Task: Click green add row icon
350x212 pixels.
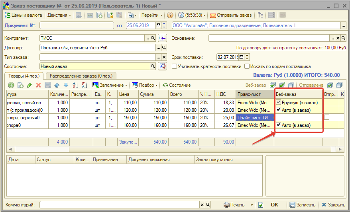Action: [x=11, y=85]
